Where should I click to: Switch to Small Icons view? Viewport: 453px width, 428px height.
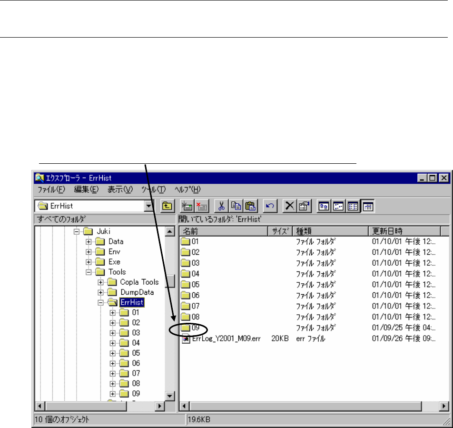point(338,206)
